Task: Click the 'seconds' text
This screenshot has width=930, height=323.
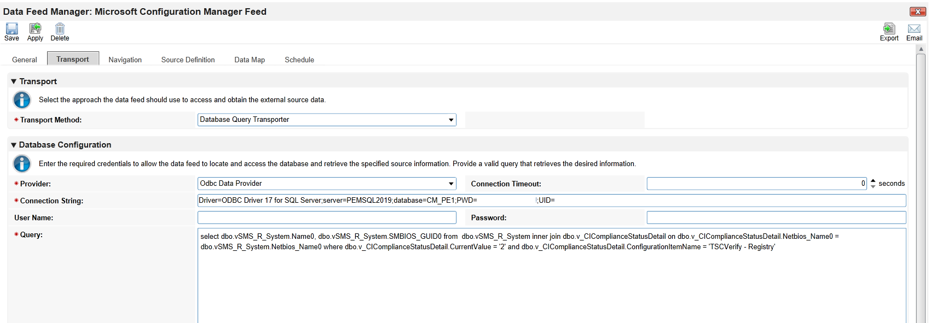Action: [x=892, y=184]
